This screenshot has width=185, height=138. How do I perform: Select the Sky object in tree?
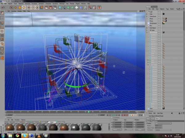pyautogui.click(x=151, y=25)
